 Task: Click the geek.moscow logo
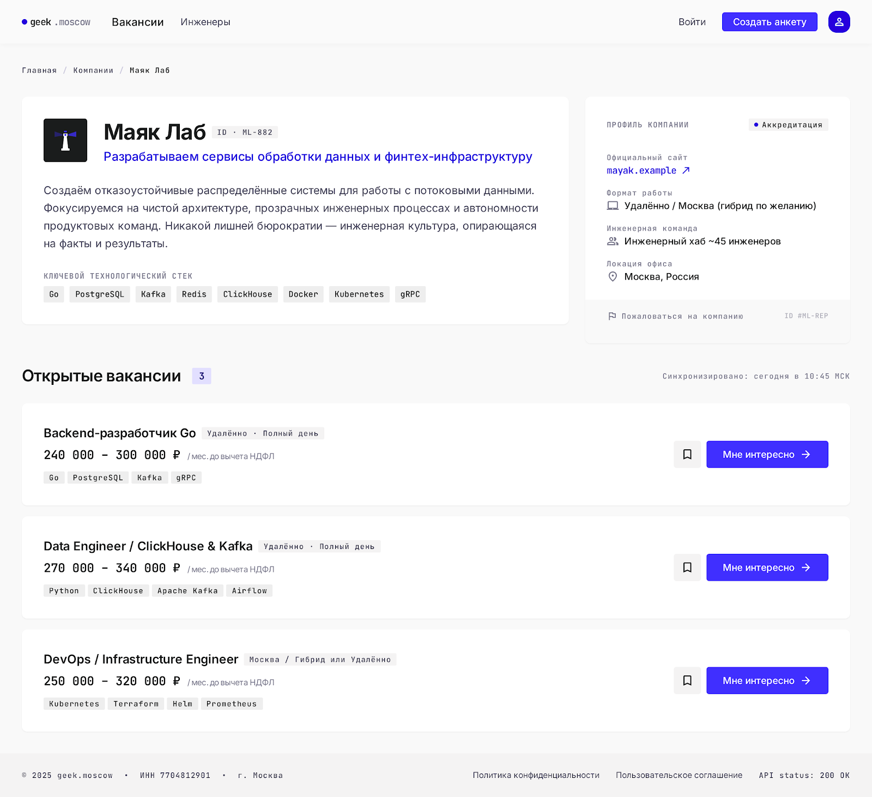56,22
